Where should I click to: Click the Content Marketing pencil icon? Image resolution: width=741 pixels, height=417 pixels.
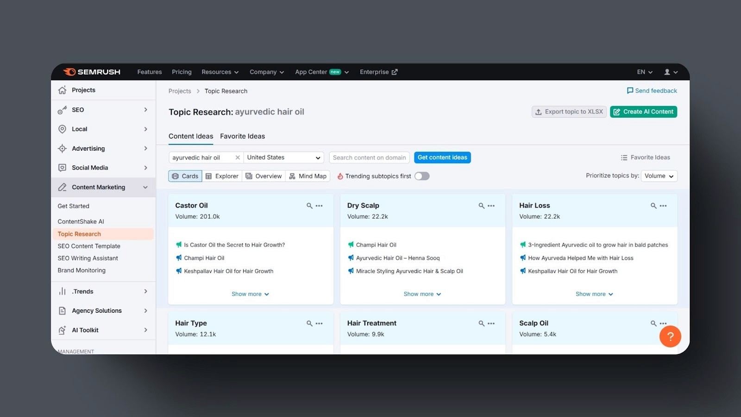coord(62,187)
